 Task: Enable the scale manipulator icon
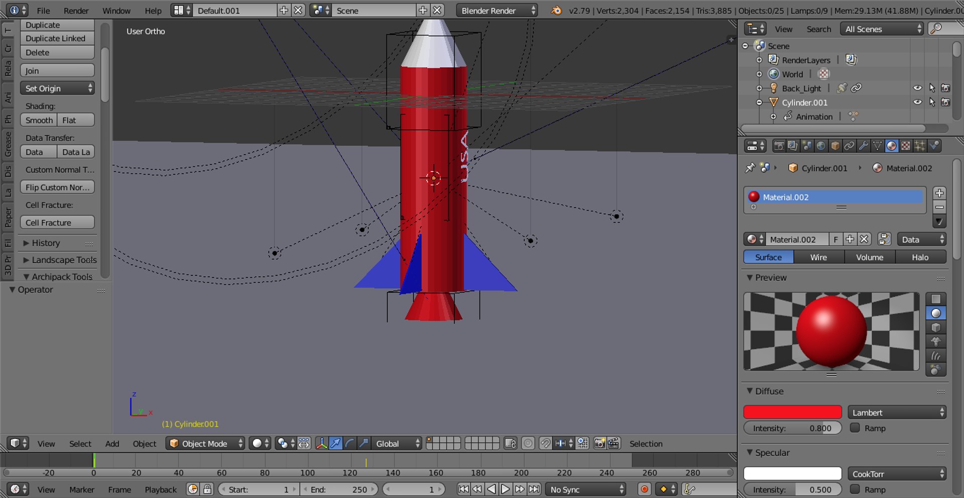point(364,443)
